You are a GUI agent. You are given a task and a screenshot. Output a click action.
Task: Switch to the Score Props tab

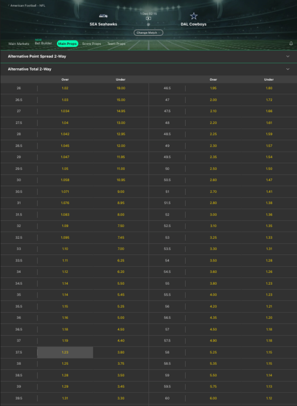pos(91,44)
